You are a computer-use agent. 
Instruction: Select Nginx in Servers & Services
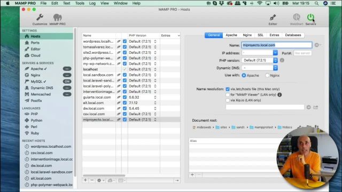tap(35, 75)
